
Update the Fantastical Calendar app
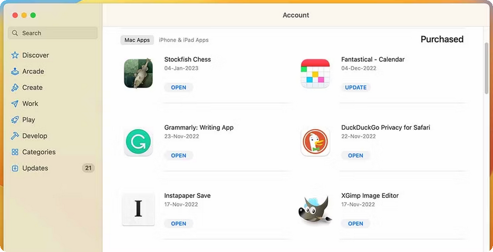pyautogui.click(x=356, y=88)
